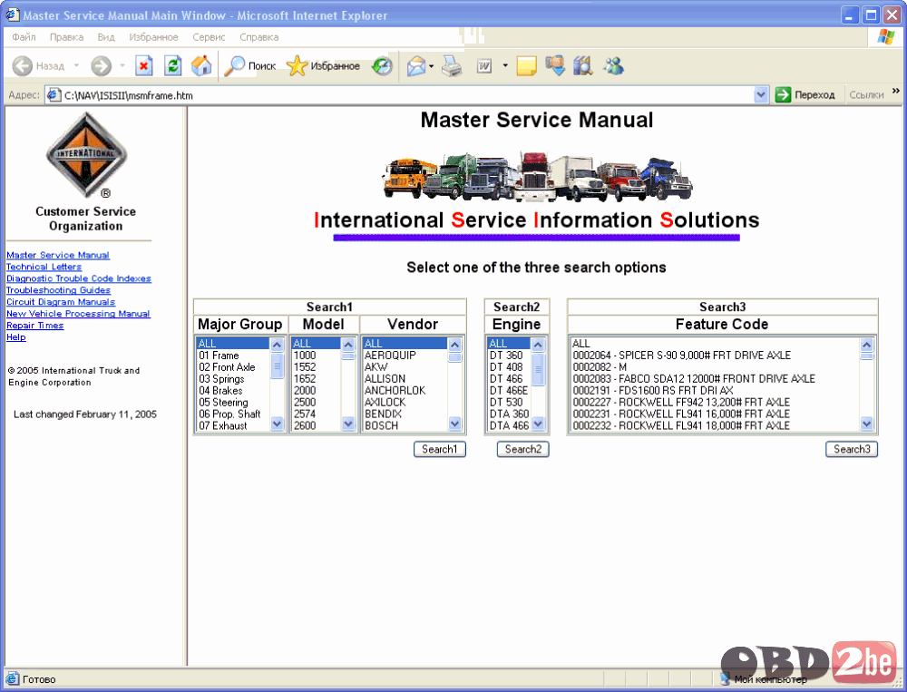Select 0002083 FABCO SDA12 feature code
This screenshot has height=692, width=907.
[x=715, y=379]
